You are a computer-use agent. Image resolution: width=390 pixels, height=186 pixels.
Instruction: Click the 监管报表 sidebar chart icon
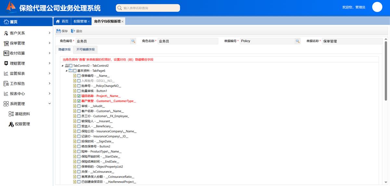click(6, 73)
